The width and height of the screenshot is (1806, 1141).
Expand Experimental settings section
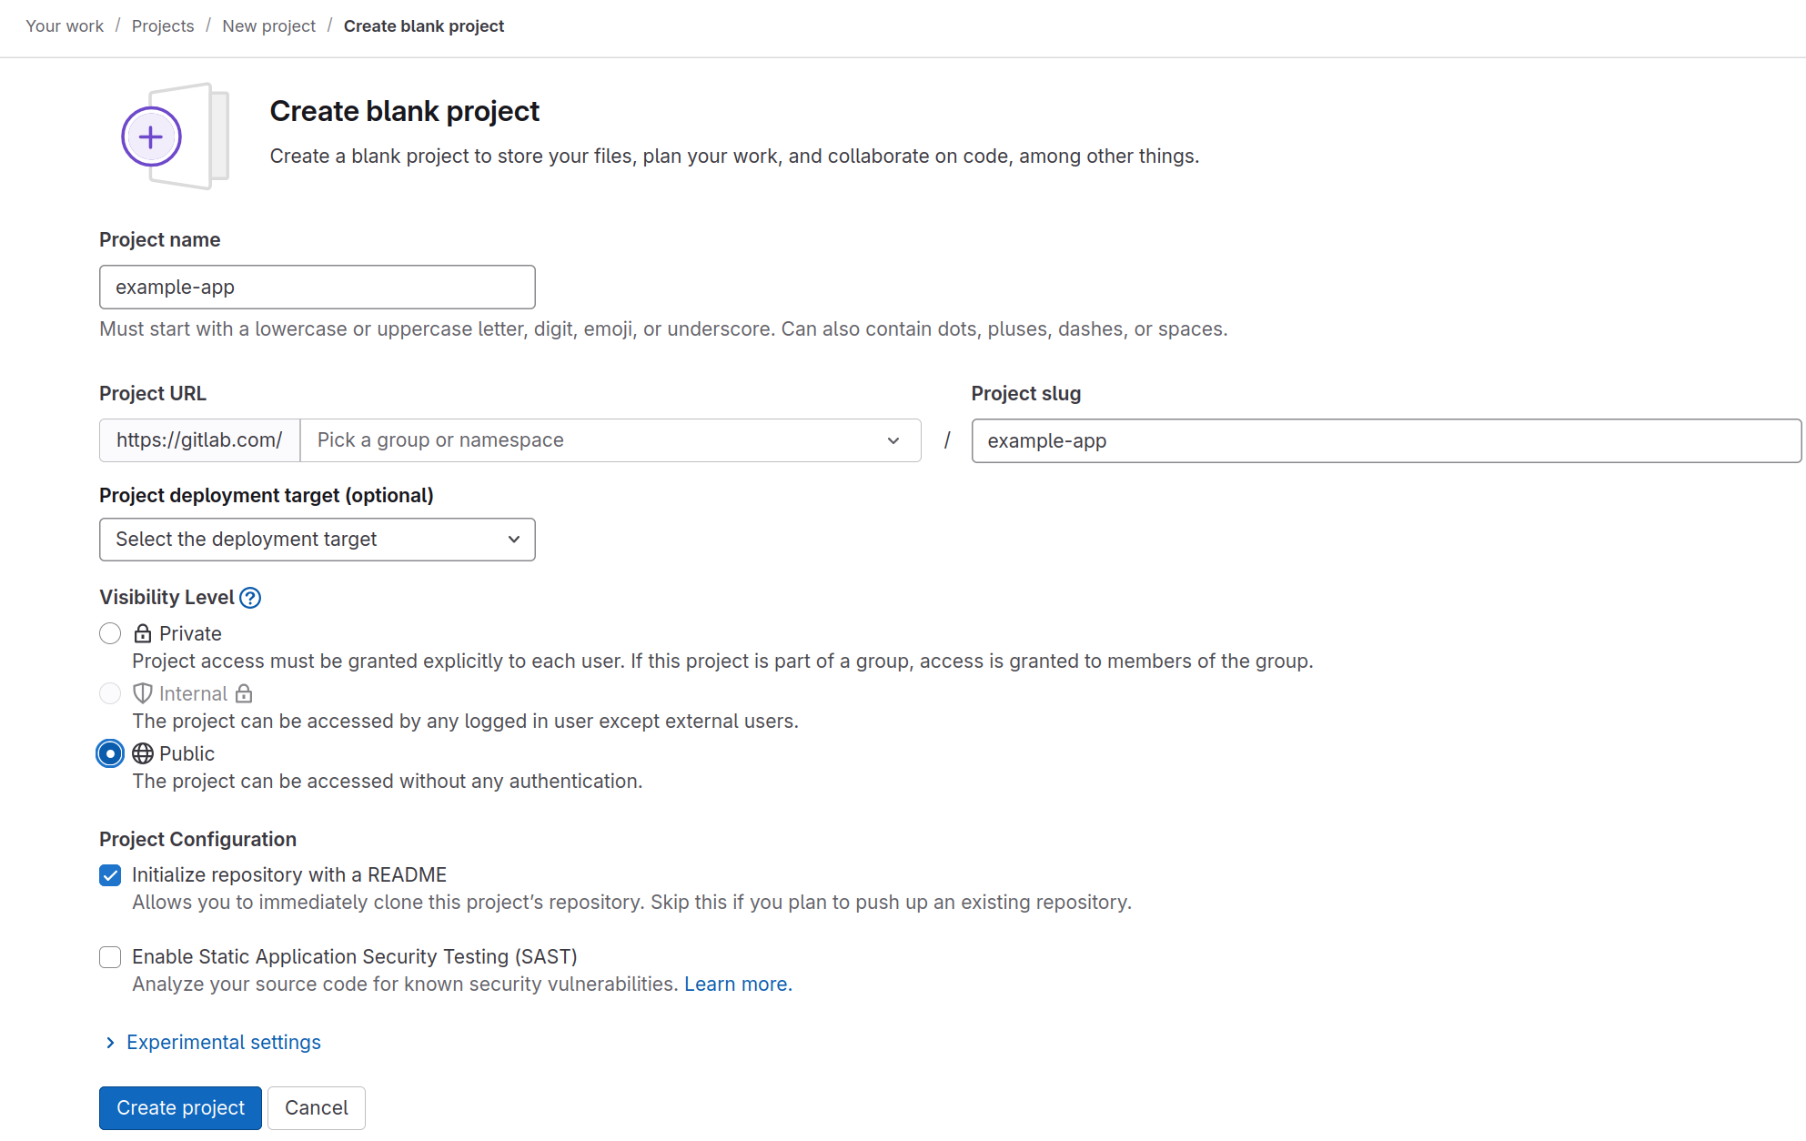[x=213, y=1043]
